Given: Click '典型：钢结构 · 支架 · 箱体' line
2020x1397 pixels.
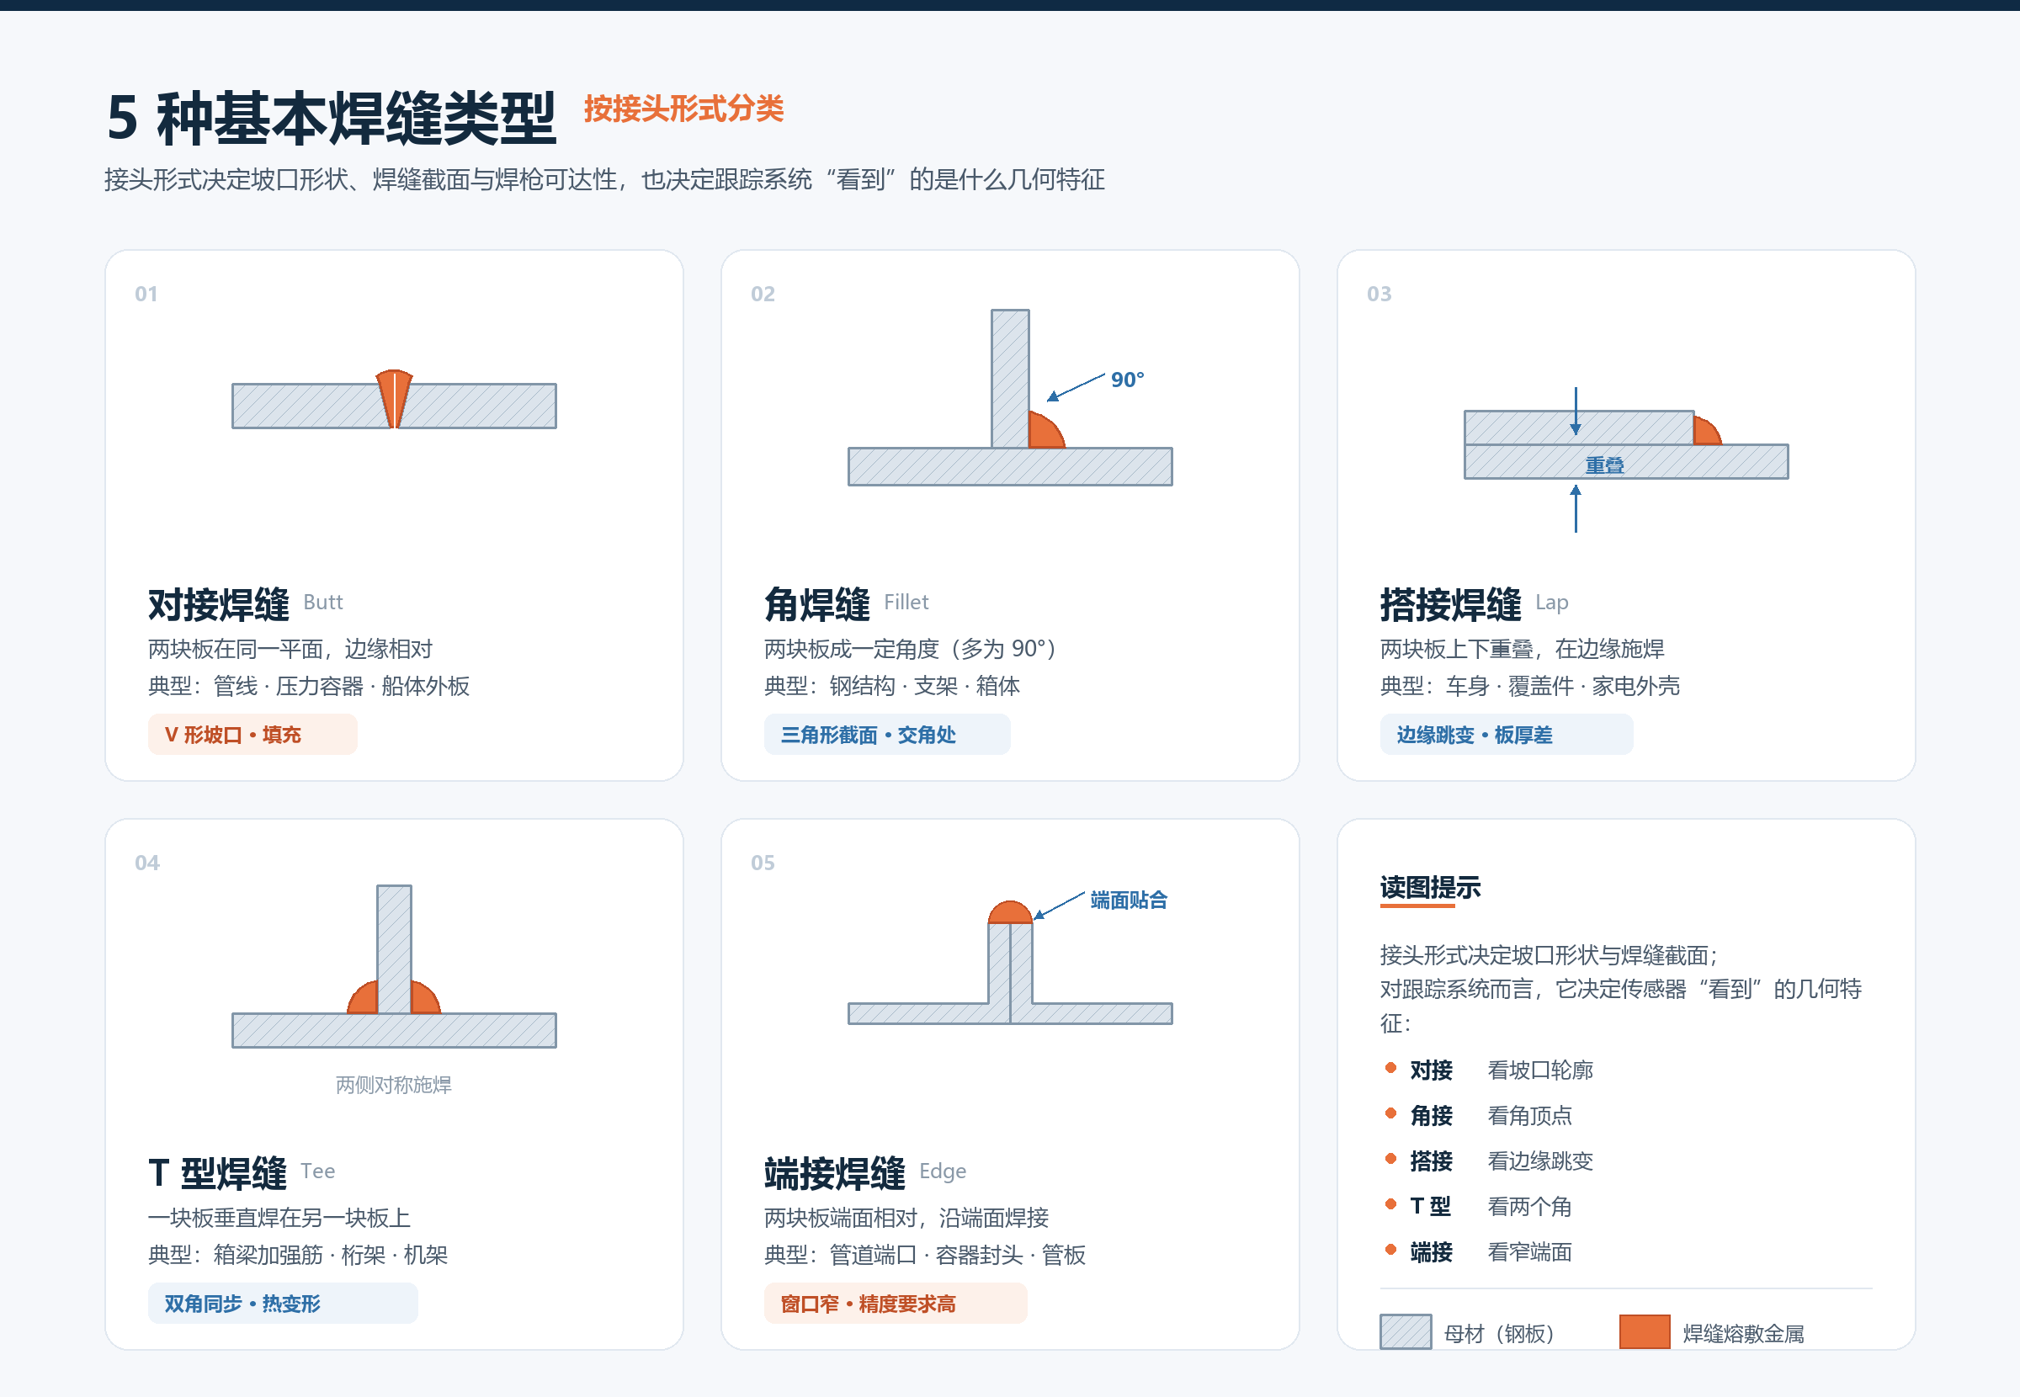Looking at the screenshot, I should click(892, 685).
